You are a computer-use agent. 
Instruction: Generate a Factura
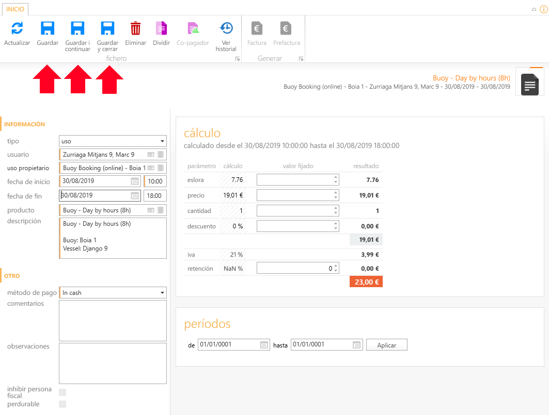point(257,28)
